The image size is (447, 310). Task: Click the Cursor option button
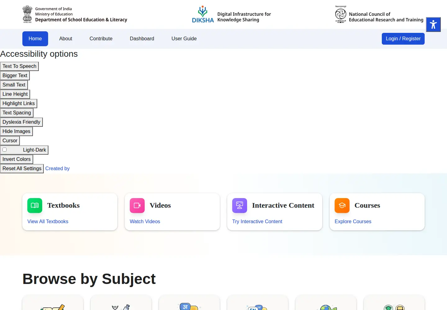coord(10,141)
